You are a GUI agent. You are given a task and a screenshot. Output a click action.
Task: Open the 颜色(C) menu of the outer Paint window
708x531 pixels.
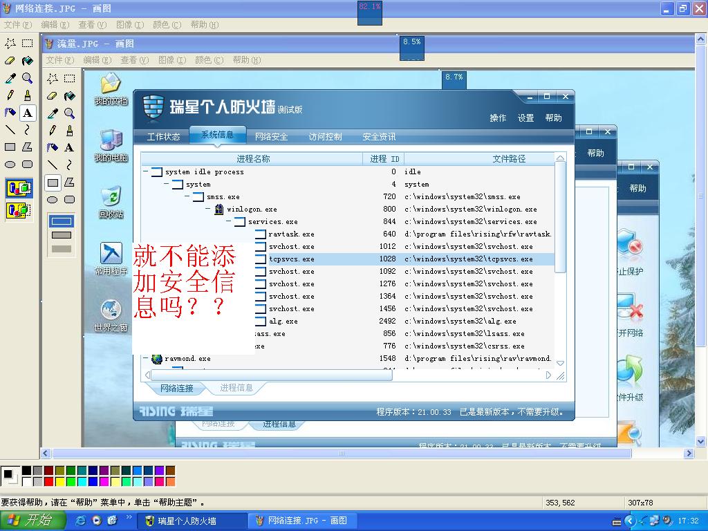(x=167, y=25)
